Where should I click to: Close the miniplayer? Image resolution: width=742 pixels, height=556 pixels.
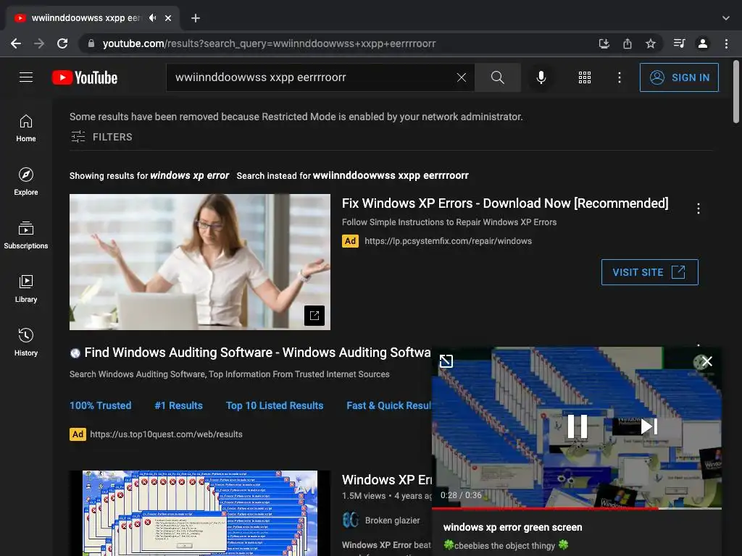(x=707, y=361)
